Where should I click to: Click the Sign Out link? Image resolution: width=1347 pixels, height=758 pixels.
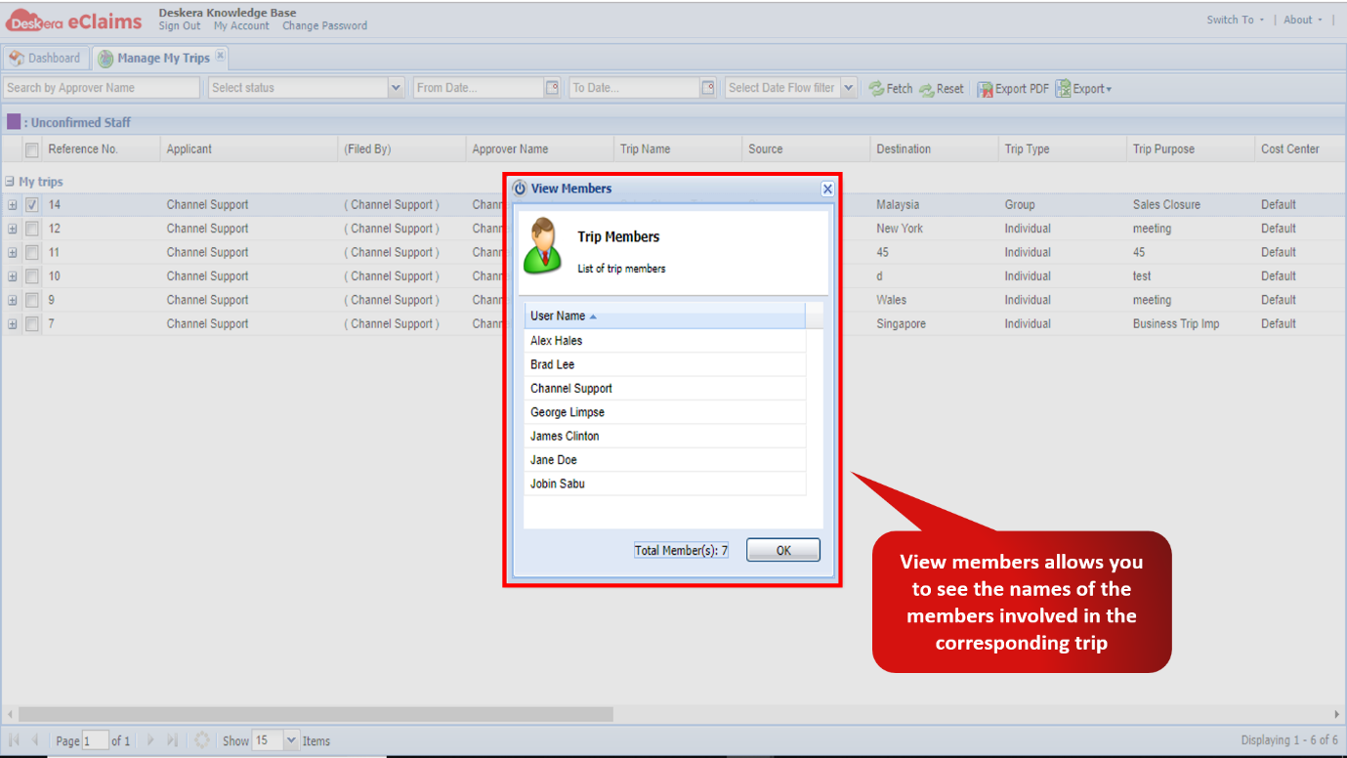[180, 26]
